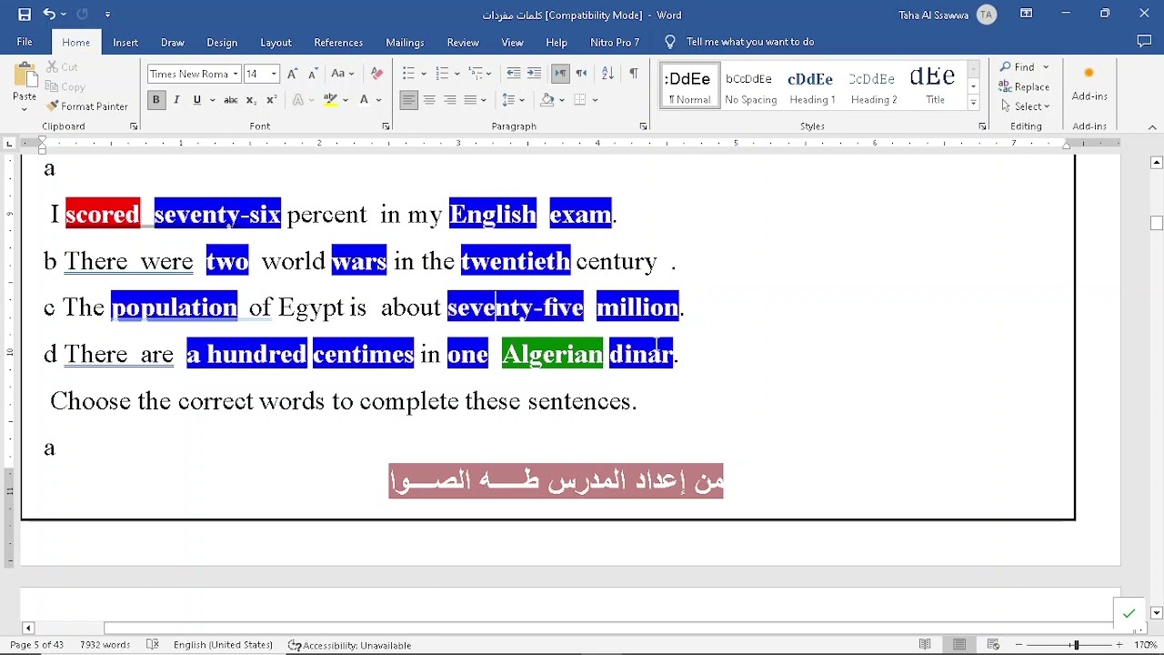The width and height of the screenshot is (1164, 655).
Task: Open the Add-ins button
Action: pyautogui.click(x=1089, y=84)
